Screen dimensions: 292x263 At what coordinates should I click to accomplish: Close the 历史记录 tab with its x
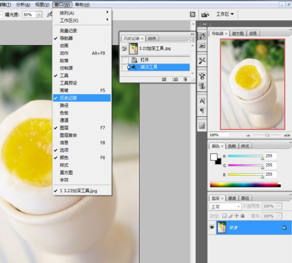tap(142, 38)
